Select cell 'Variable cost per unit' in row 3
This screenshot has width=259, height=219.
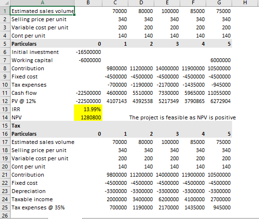point(42,27)
